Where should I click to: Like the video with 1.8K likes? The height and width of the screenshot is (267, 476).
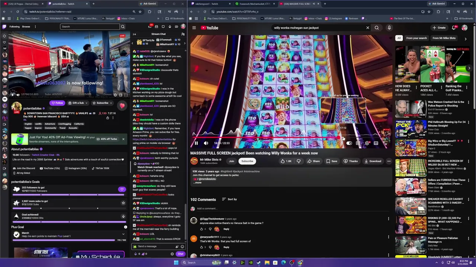pos(286,161)
